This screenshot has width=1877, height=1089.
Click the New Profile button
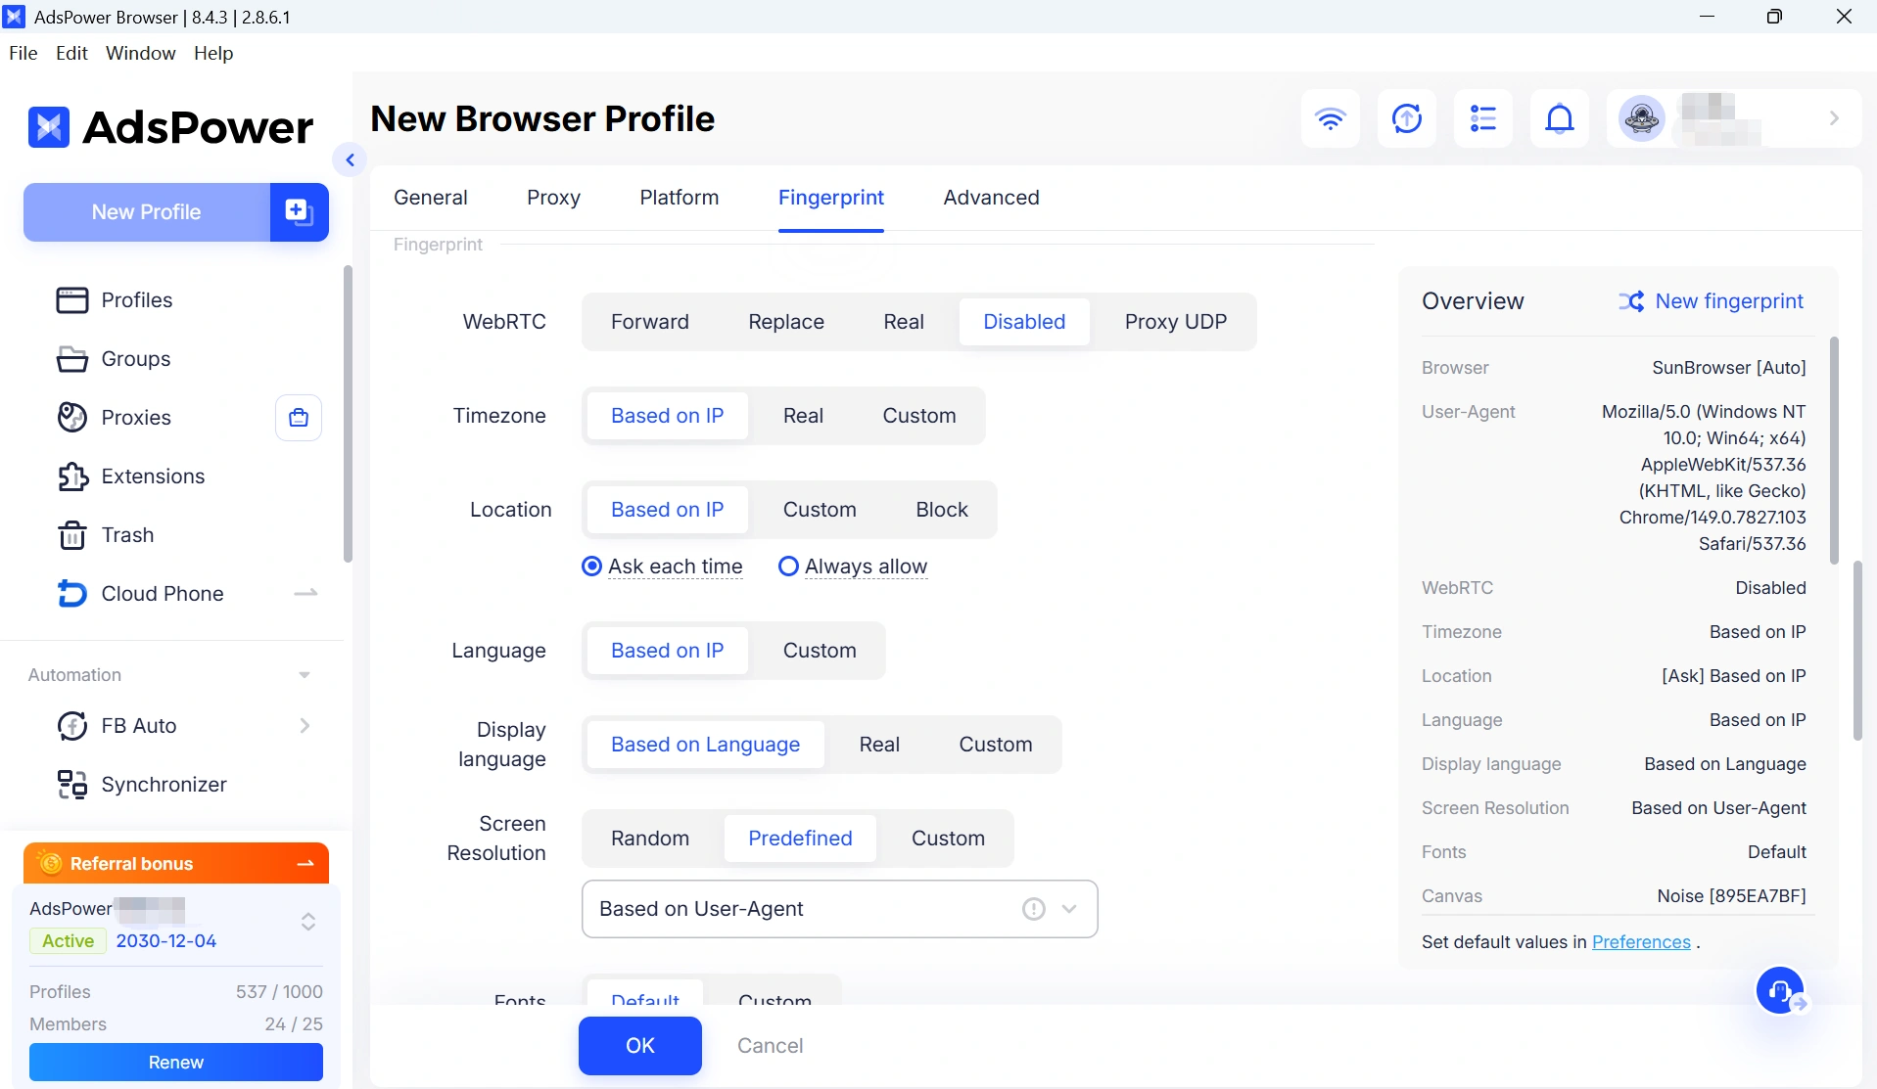point(146,211)
